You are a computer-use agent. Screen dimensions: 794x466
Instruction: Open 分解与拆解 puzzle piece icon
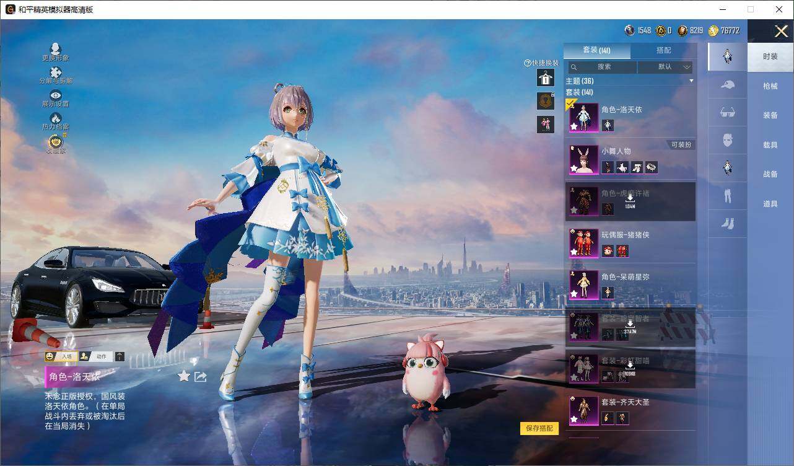55,72
